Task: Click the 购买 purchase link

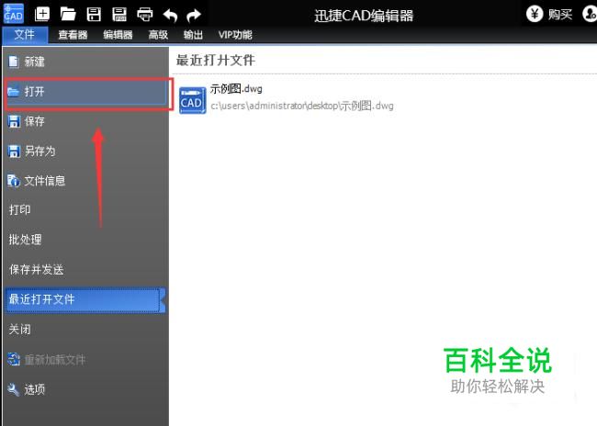Action: coord(560,15)
